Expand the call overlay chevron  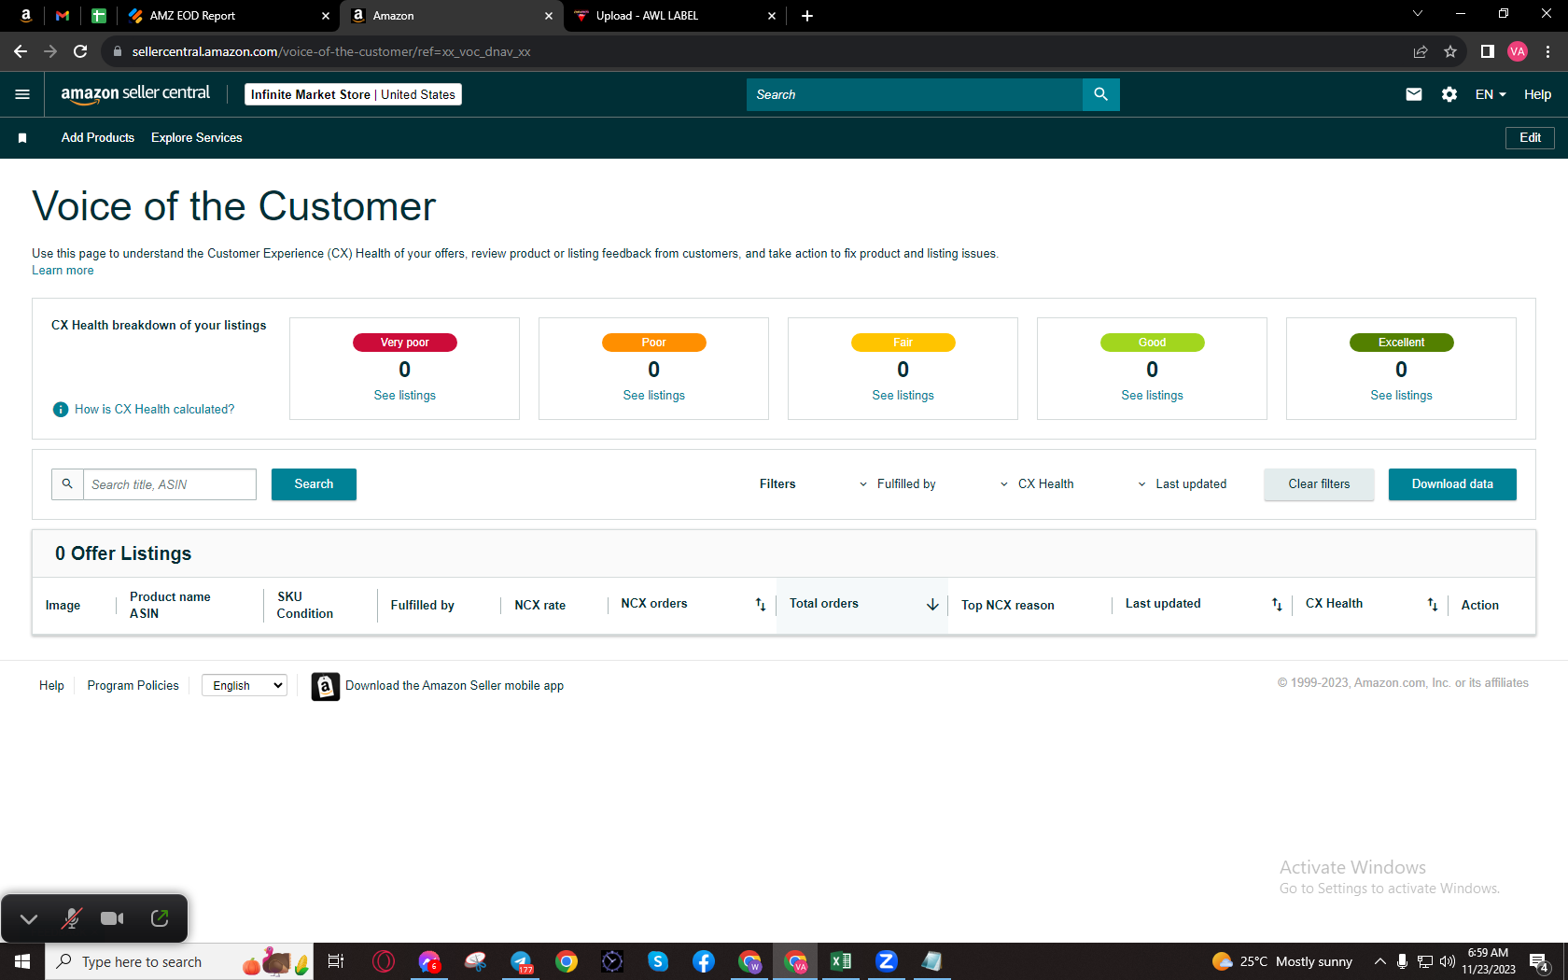pyautogui.click(x=29, y=918)
